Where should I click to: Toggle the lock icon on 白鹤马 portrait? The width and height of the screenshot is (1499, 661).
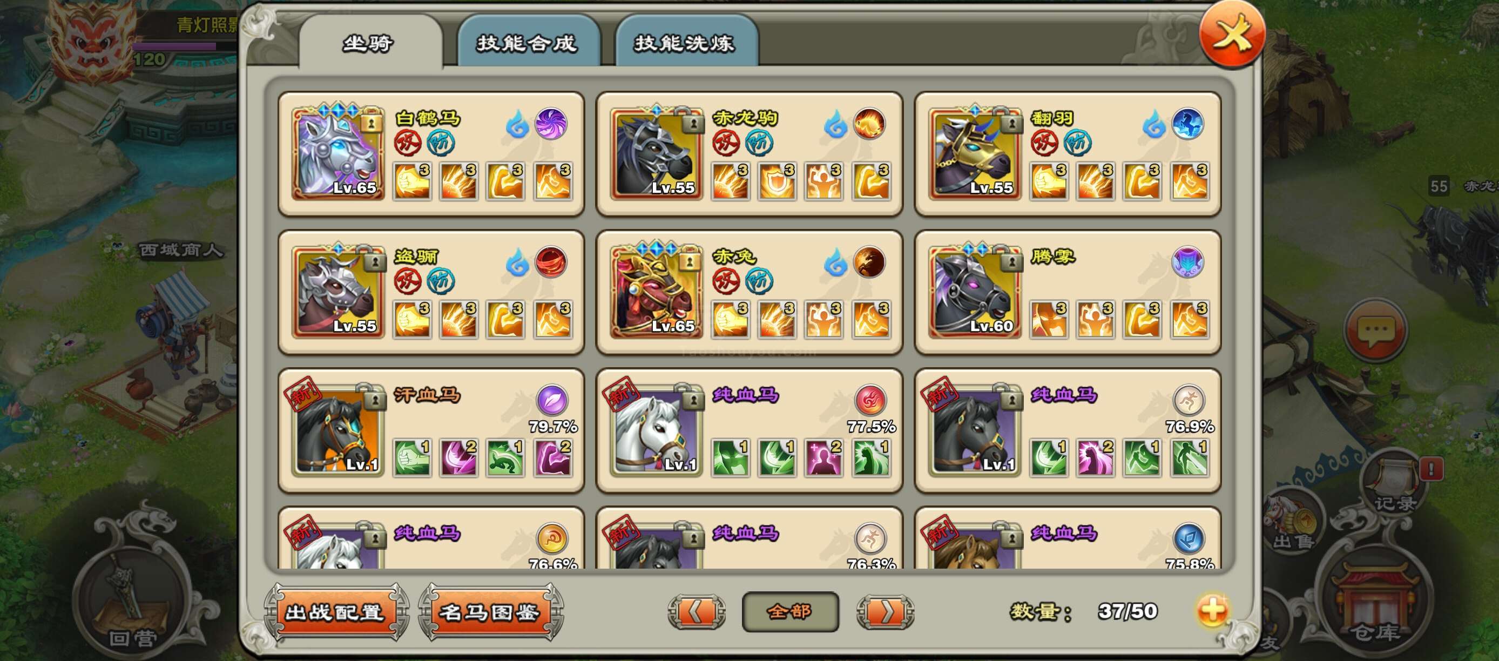[372, 122]
